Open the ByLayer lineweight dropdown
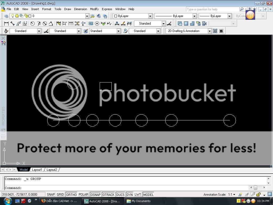273x205 pixels. [230, 16]
